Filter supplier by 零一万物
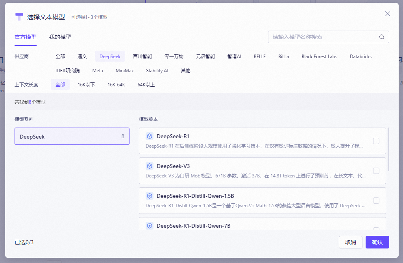This screenshot has height=263, width=403. (x=174, y=57)
